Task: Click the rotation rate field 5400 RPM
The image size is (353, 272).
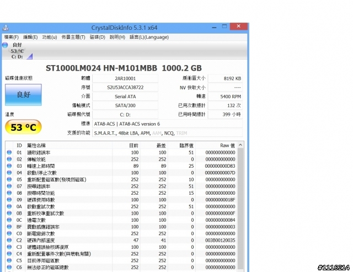Action: point(226,97)
